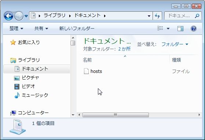The width and height of the screenshot is (205, 140).
Task: Click the 1 個の項目 status text
Action: coord(43,123)
